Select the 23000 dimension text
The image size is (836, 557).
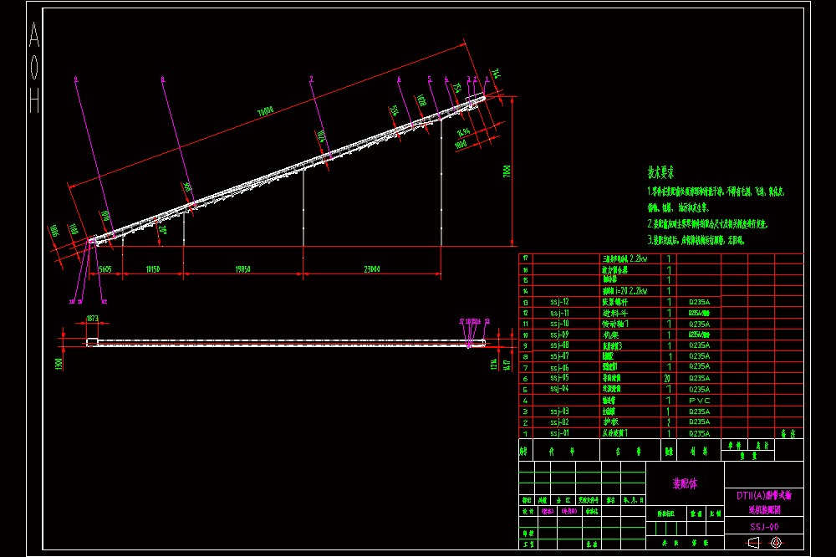point(372,269)
